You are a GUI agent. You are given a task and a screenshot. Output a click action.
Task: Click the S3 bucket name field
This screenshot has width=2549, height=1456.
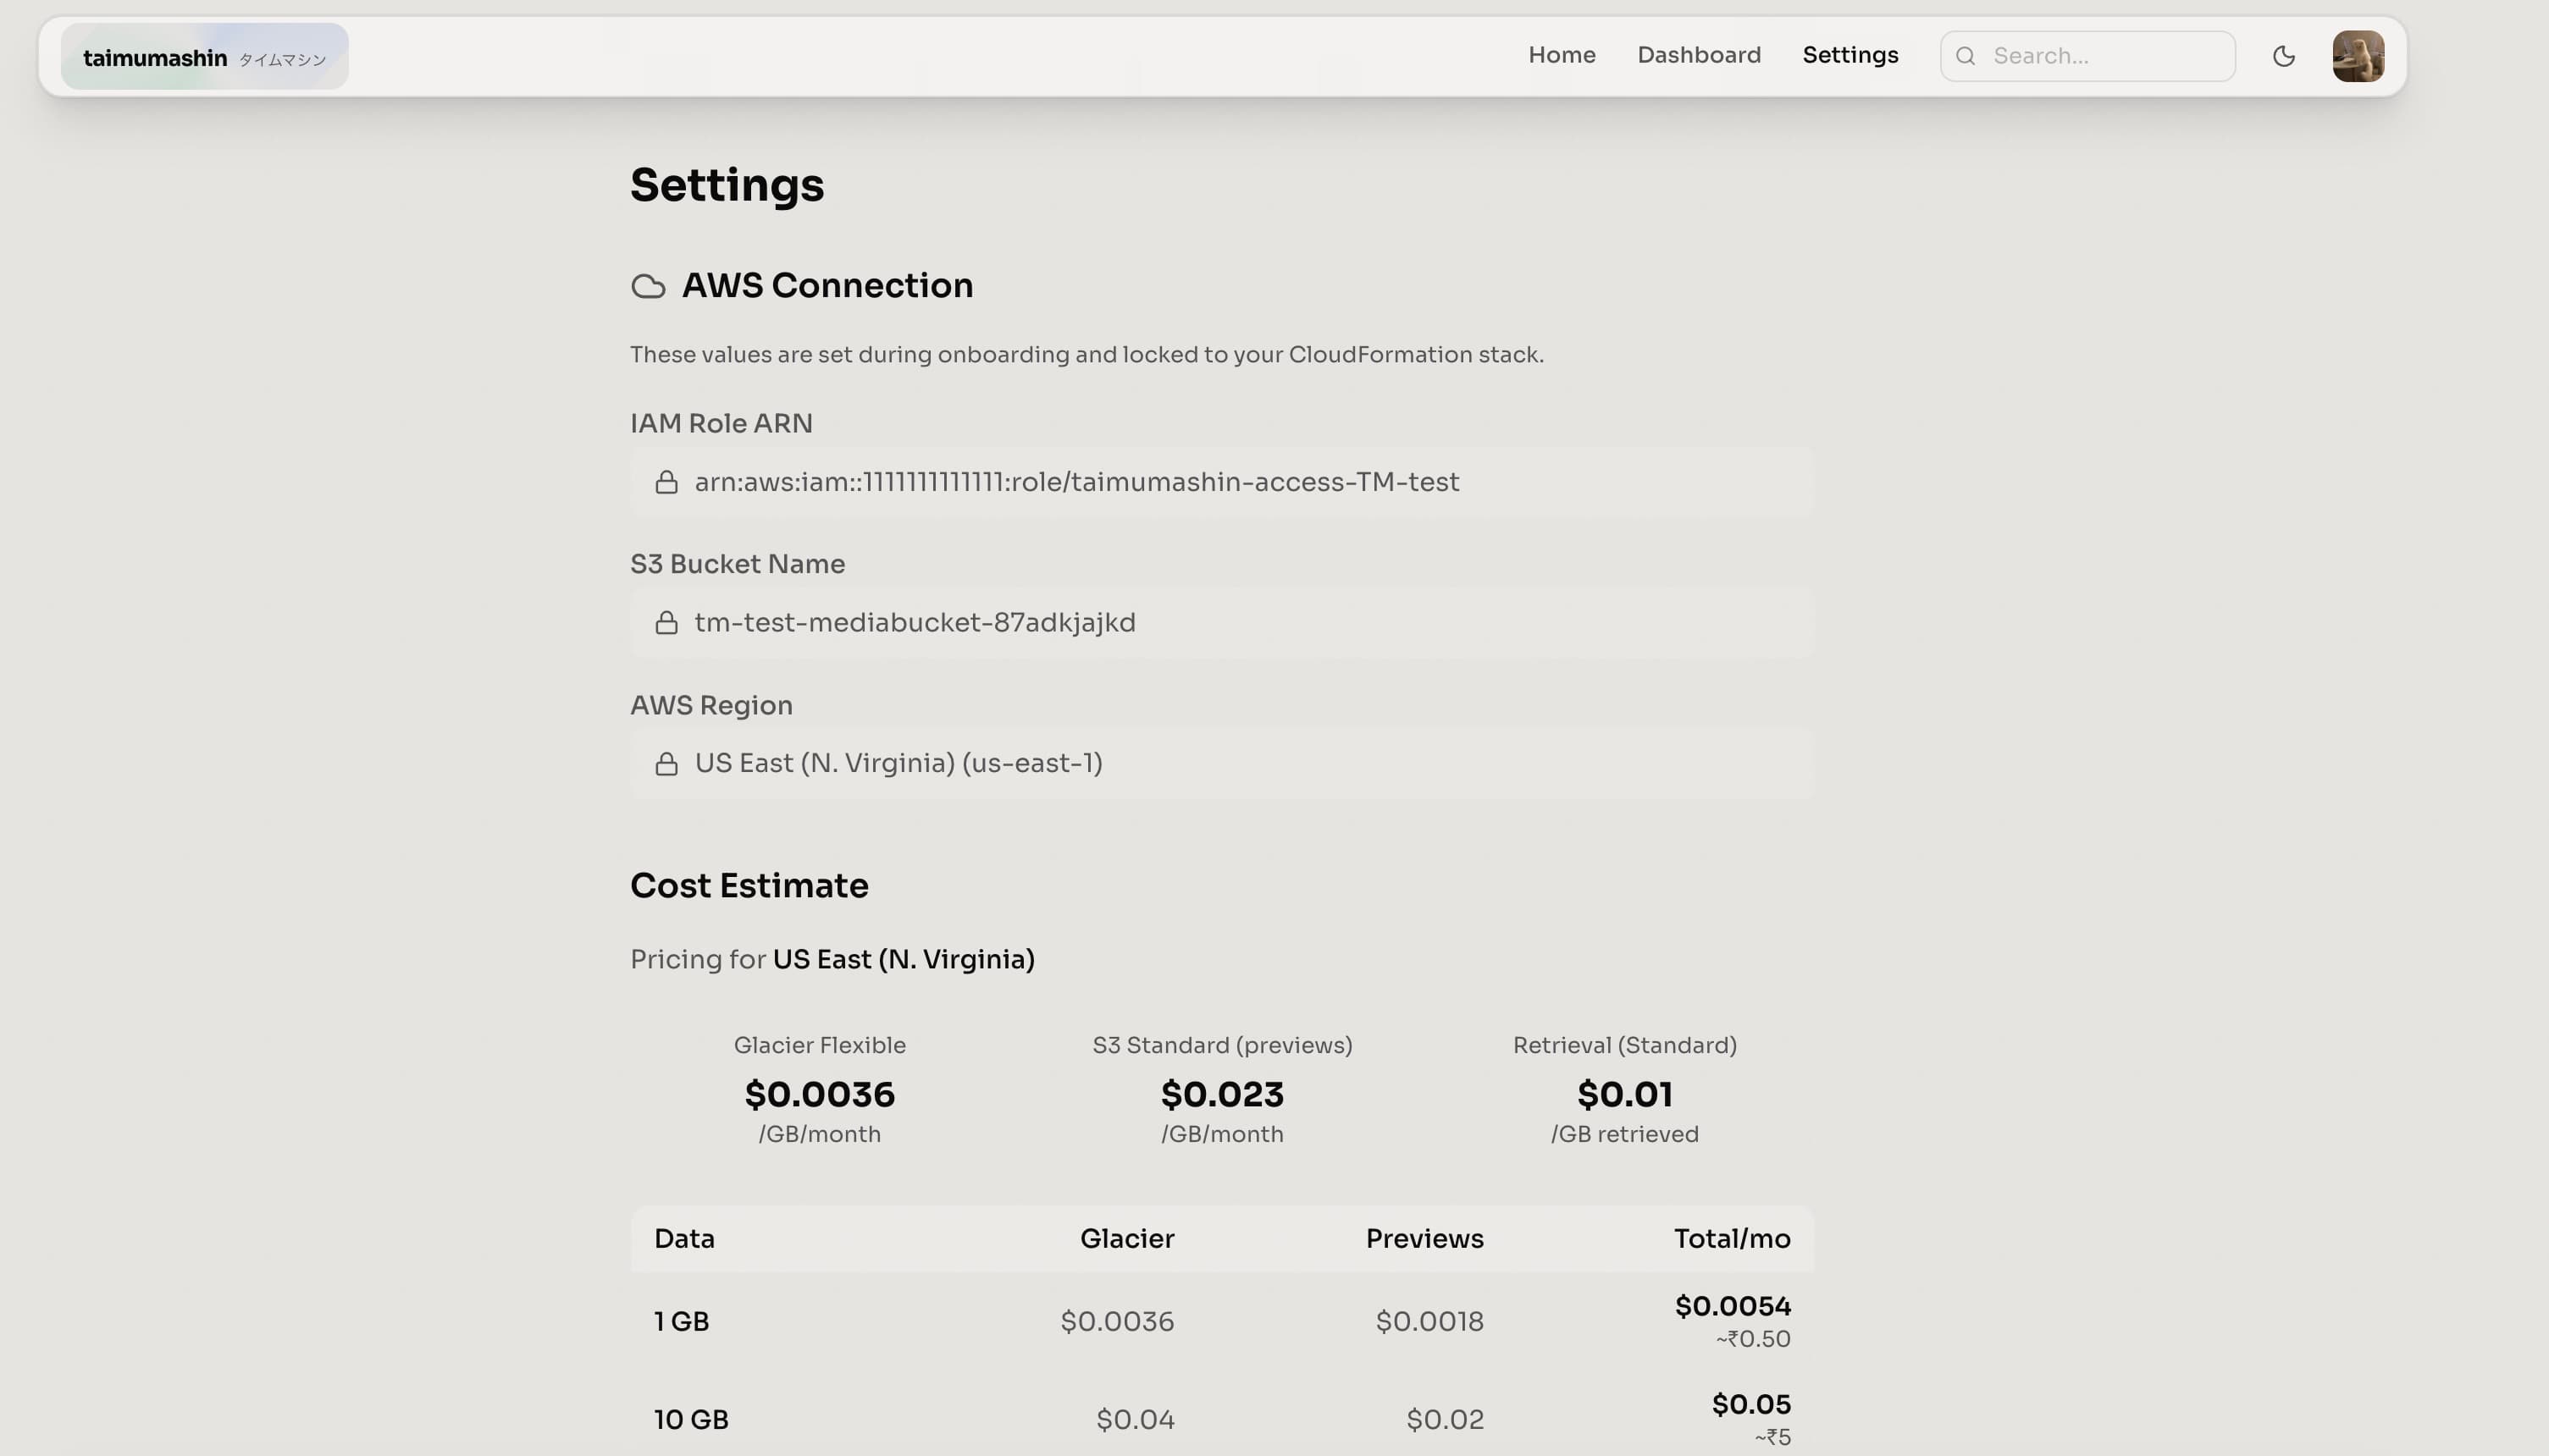coord(1221,622)
